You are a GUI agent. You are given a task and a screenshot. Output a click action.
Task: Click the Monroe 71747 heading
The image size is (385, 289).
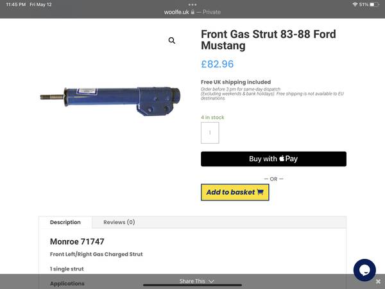pos(77,241)
